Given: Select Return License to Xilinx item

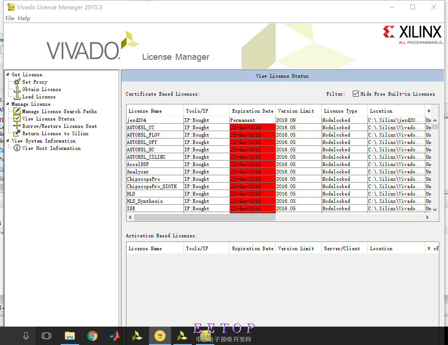Looking at the screenshot, I should click(56, 133).
